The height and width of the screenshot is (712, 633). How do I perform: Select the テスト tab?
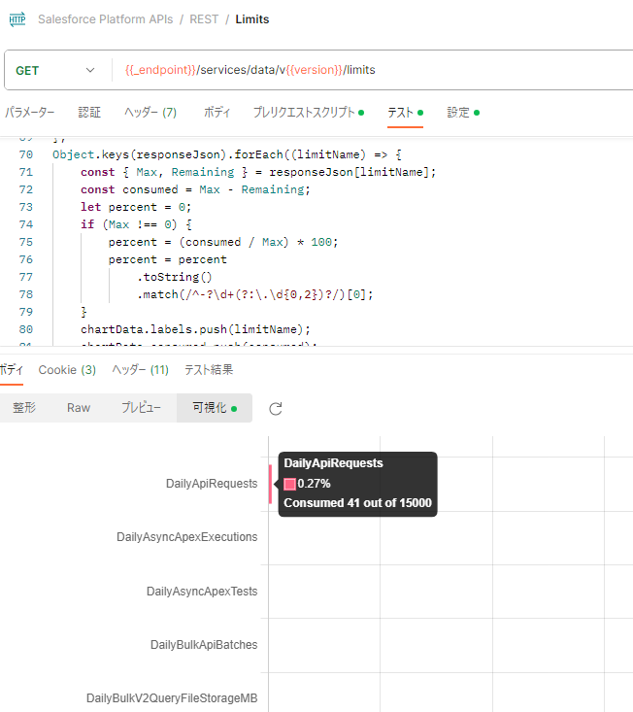coord(405,112)
